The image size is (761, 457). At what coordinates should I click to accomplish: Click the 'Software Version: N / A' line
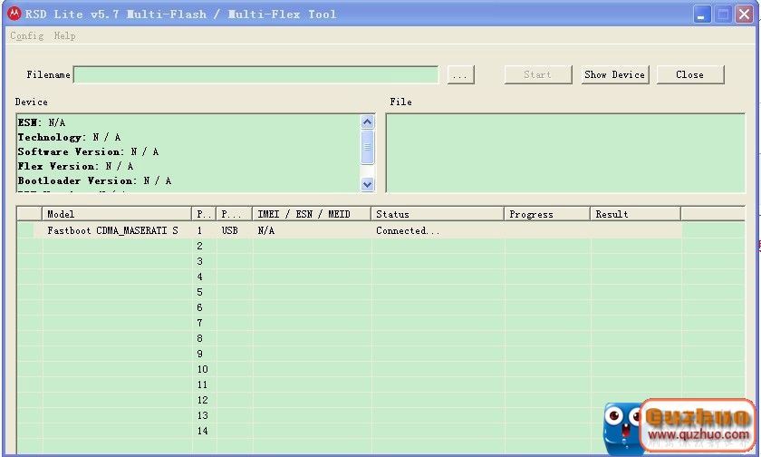tap(88, 151)
